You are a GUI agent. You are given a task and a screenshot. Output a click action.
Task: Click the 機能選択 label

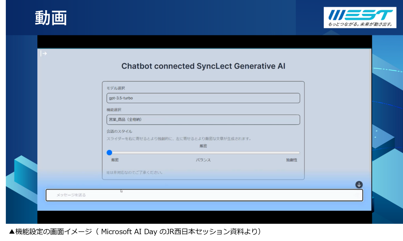click(114, 110)
